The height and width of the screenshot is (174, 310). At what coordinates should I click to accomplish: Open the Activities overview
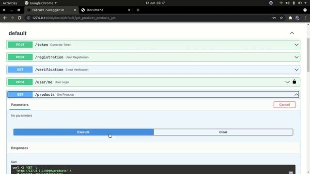(x=10, y=3)
